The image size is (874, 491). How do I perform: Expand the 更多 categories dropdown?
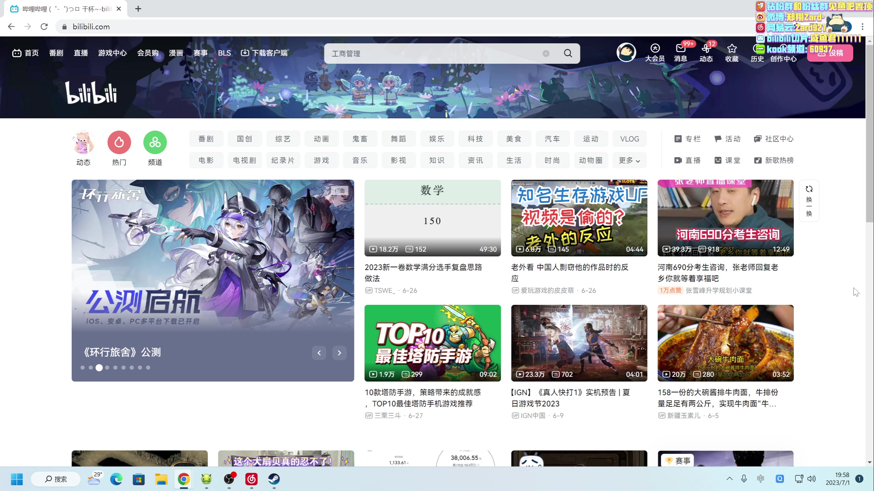(x=629, y=160)
